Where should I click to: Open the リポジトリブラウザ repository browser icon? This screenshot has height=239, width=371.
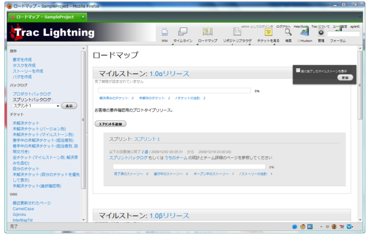(237, 32)
